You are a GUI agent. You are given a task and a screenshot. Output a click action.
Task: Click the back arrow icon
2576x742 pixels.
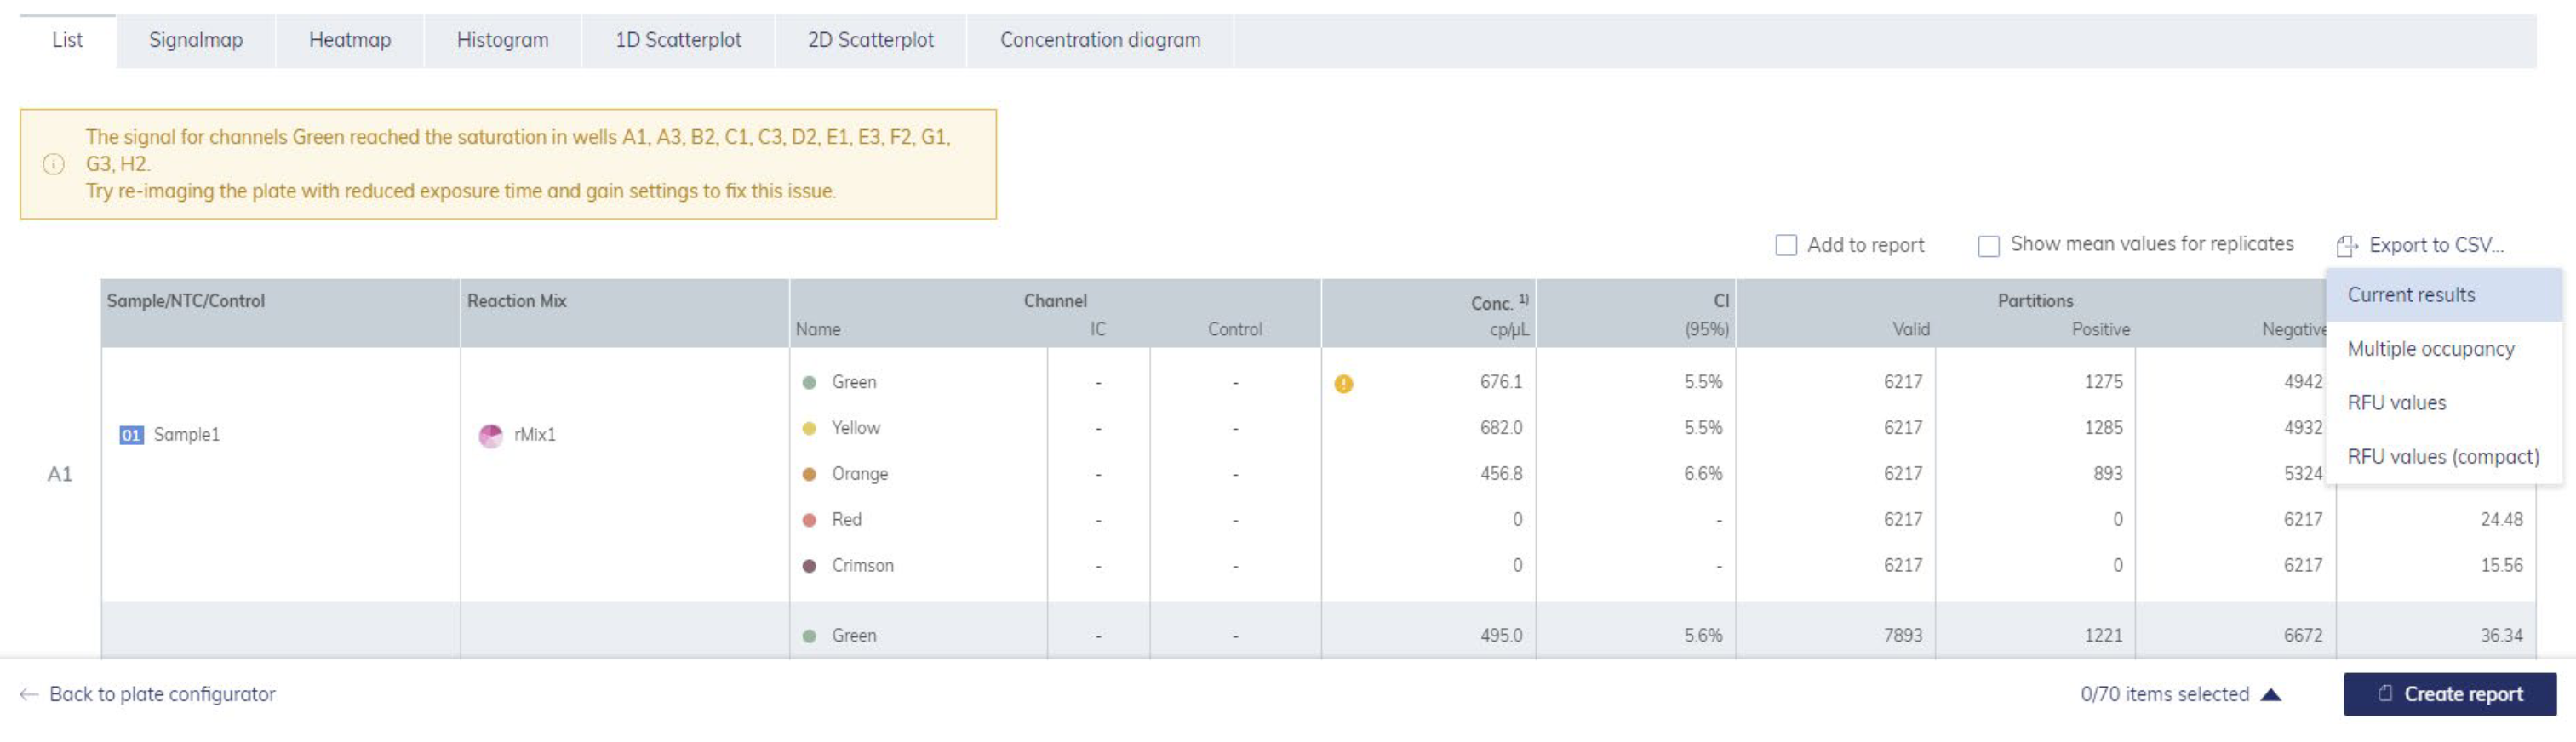click(29, 695)
